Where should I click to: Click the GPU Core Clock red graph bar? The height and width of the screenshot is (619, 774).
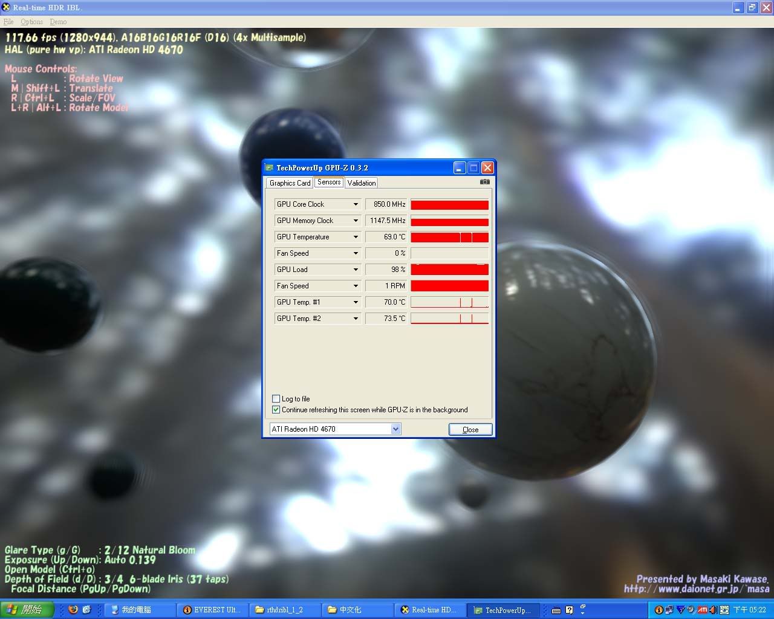coord(449,204)
